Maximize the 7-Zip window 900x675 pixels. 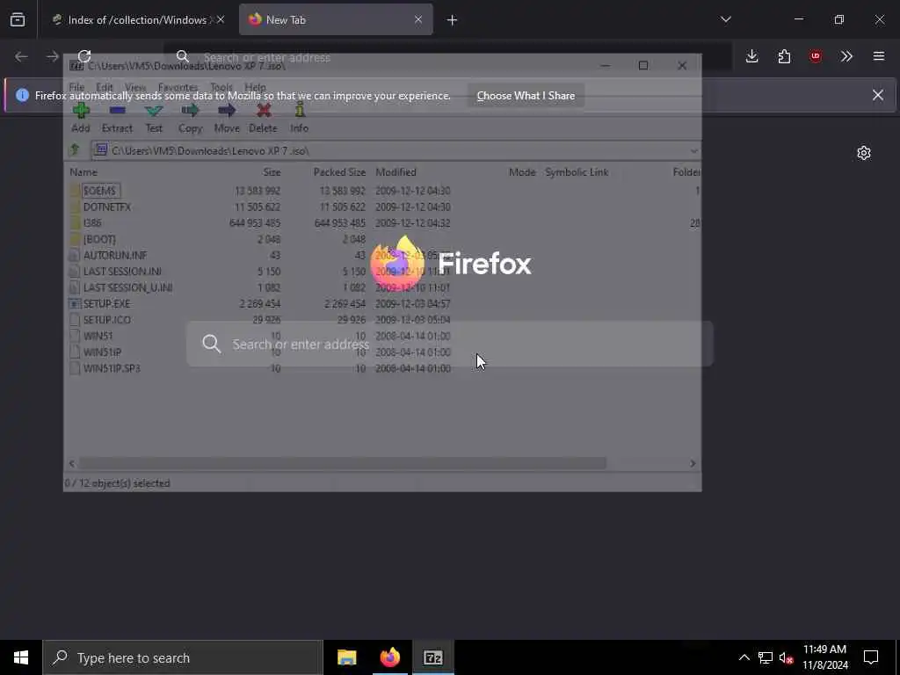coord(643,65)
